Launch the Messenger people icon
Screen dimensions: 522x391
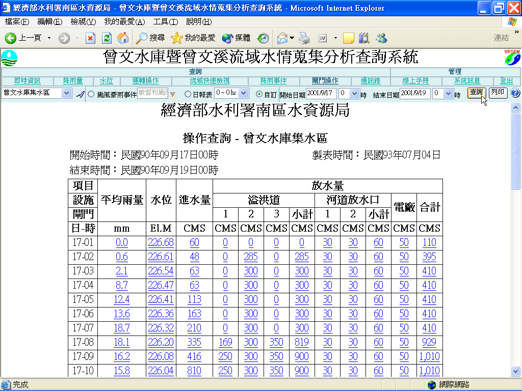click(x=381, y=38)
